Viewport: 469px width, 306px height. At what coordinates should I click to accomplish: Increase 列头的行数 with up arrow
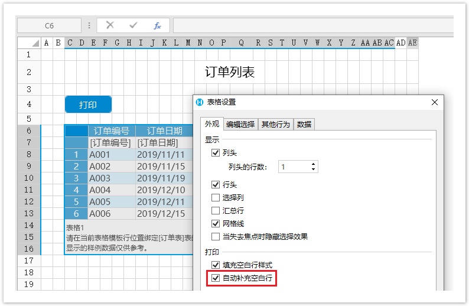pos(313,164)
